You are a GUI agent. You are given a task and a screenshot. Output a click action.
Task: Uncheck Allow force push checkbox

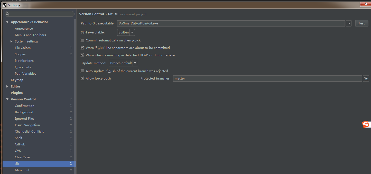(82, 79)
